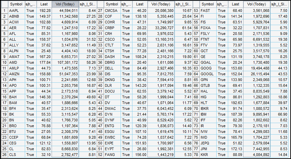Click the True value in the AAPL row
The image size is (291, 159).
(31, 11)
